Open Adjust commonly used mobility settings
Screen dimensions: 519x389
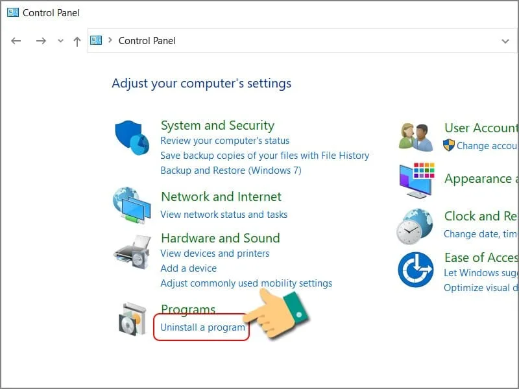point(246,283)
